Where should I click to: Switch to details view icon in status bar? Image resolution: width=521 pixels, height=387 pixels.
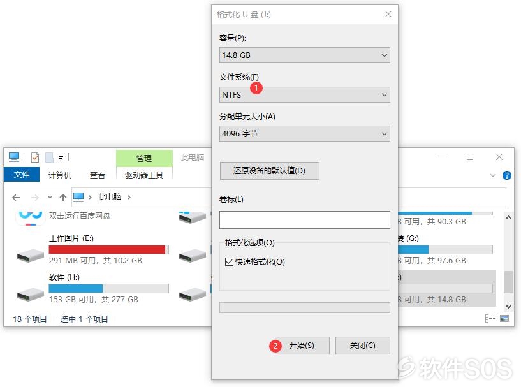click(x=490, y=319)
